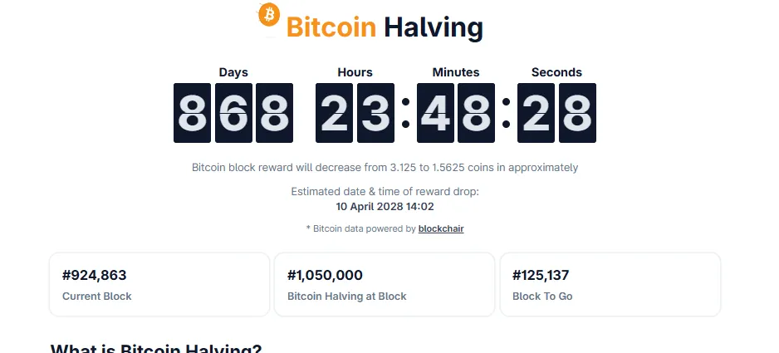Image resolution: width=779 pixels, height=353 pixels.
Task: Select the Current Block #924,863 card
Action: point(159,285)
